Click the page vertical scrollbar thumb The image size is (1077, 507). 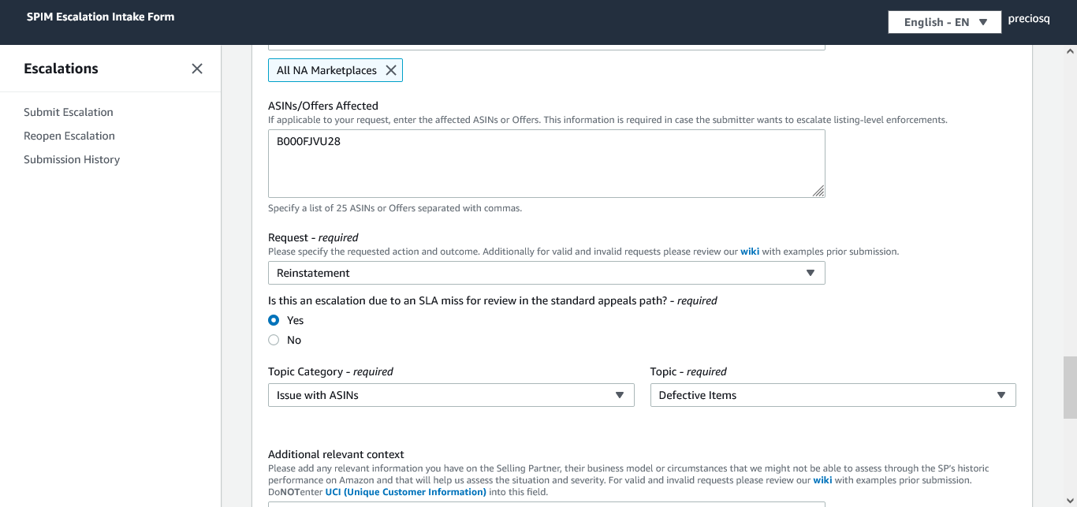[x=1070, y=387]
